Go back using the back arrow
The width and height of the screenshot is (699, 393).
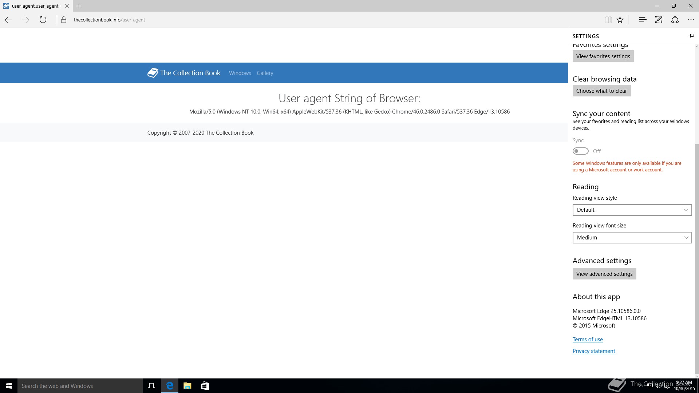tap(8, 20)
